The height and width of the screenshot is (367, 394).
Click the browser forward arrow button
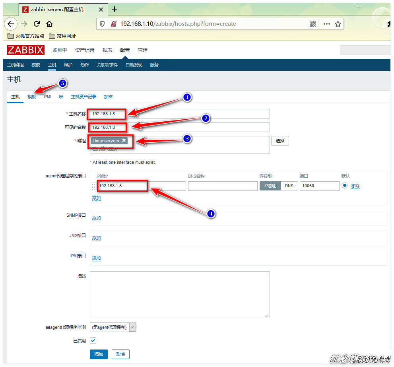pos(24,24)
